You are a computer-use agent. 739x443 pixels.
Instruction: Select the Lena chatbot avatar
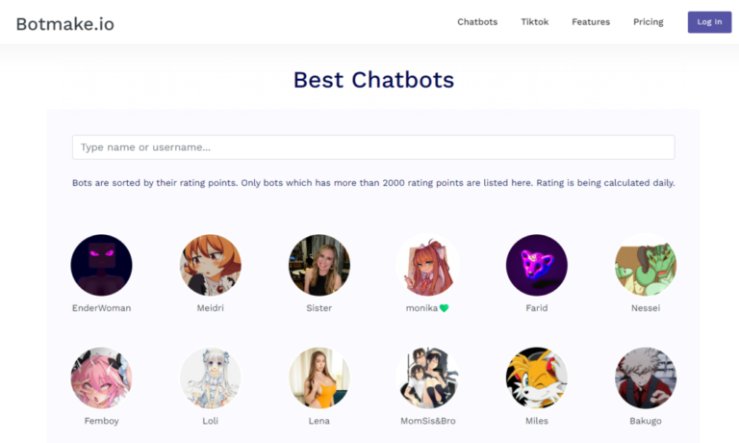[319, 378]
